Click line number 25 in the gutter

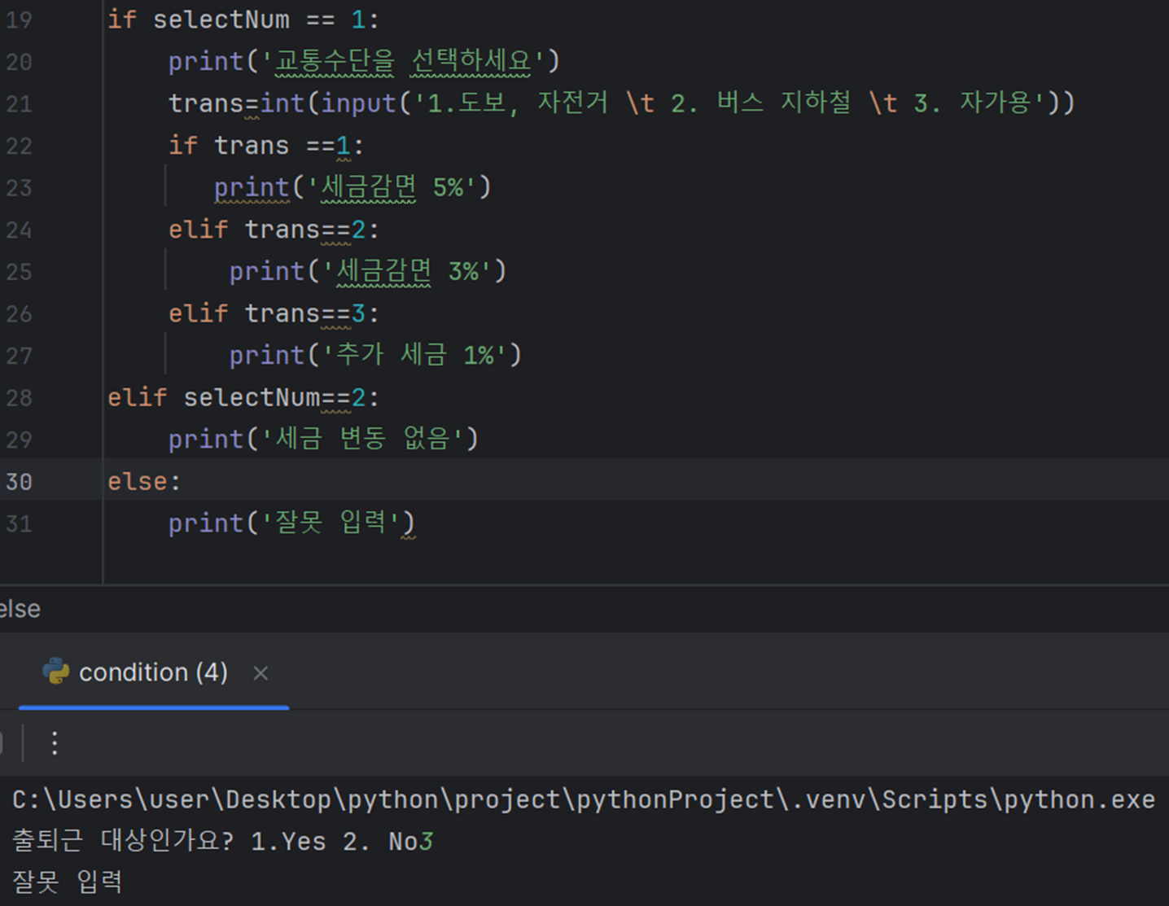pos(19,272)
